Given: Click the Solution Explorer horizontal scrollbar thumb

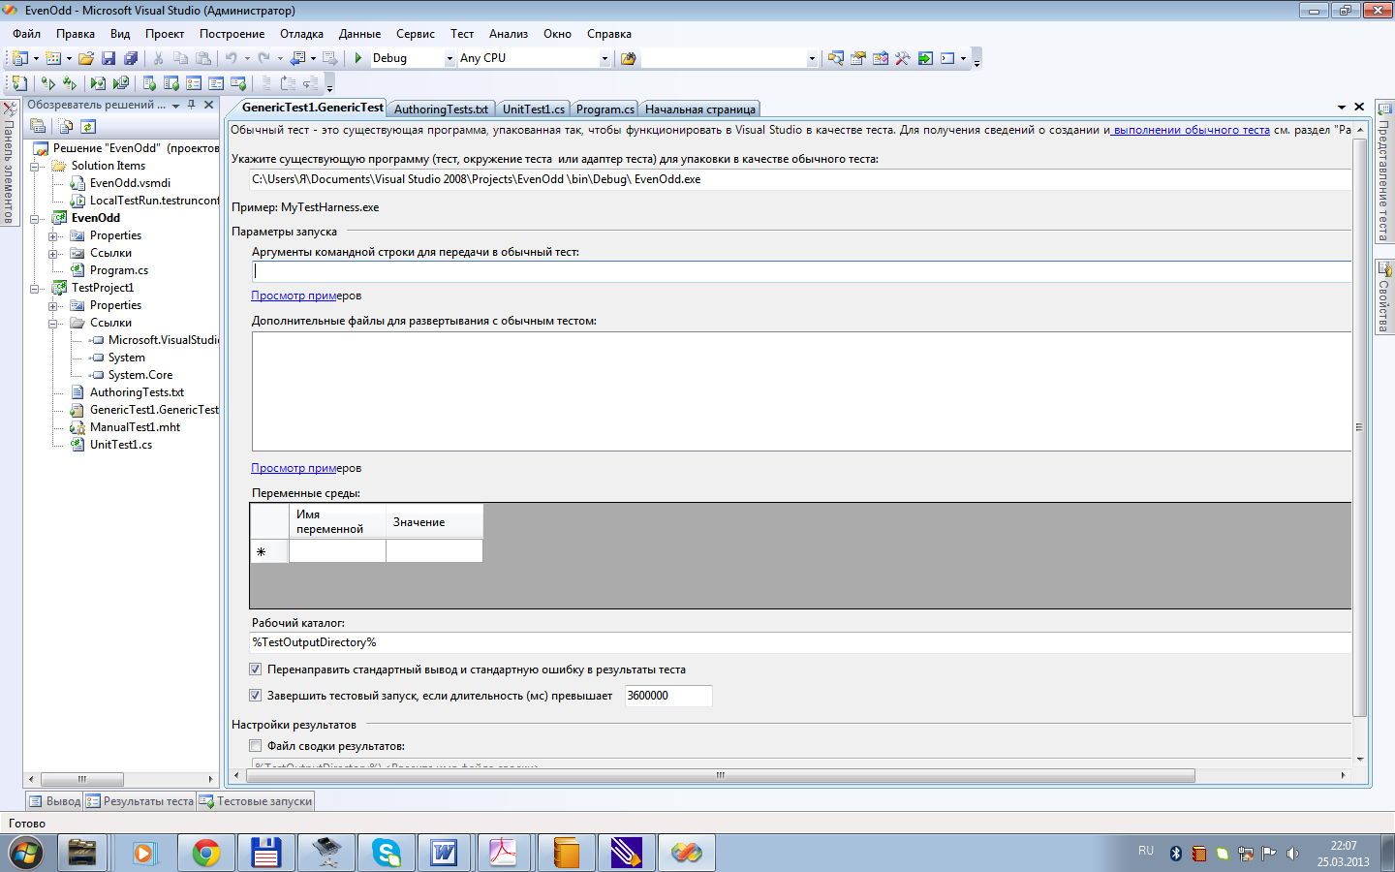Looking at the screenshot, I should pyautogui.click(x=81, y=779).
